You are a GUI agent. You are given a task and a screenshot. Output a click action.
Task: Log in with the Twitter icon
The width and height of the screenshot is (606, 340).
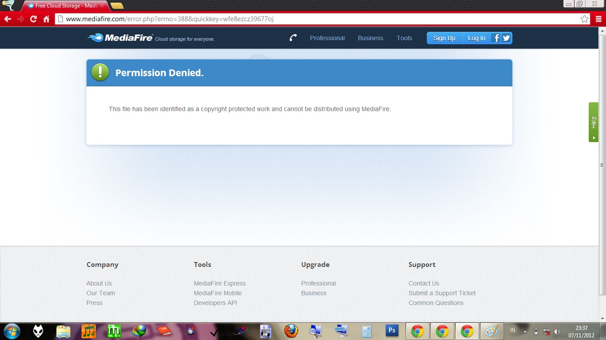[x=506, y=38]
